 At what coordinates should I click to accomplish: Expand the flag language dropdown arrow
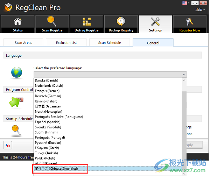click(x=188, y=3)
